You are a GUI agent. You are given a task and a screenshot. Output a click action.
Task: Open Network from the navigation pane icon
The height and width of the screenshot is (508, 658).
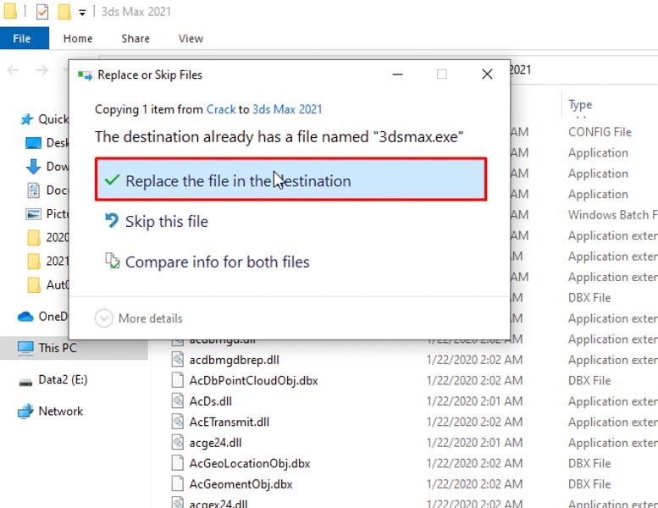(x=25, y=411)
